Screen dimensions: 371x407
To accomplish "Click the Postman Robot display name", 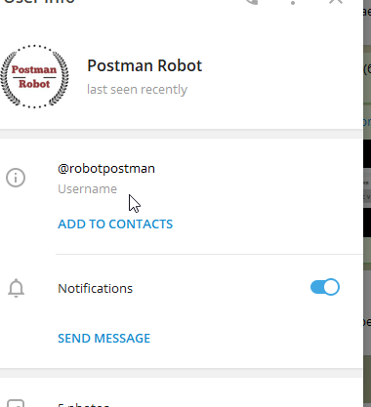I will [x=144, y=65].
